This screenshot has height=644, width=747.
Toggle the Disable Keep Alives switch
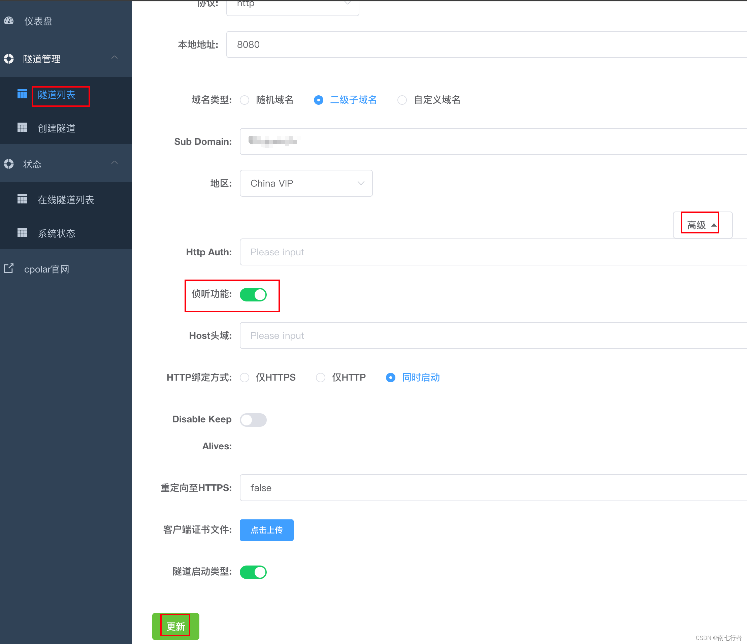pyautogui.click(x=253, y=420)
